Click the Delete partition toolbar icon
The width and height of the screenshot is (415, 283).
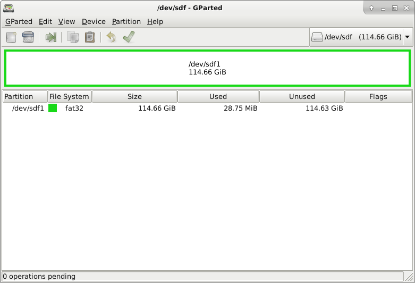coord(28,37)
